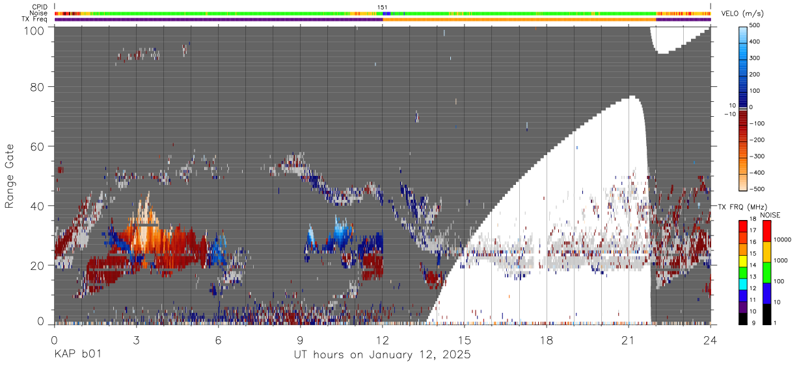The width and height of the screenshot is (799, 368).
Task: Click the 'CPID' row label
Action: [40, 6]
